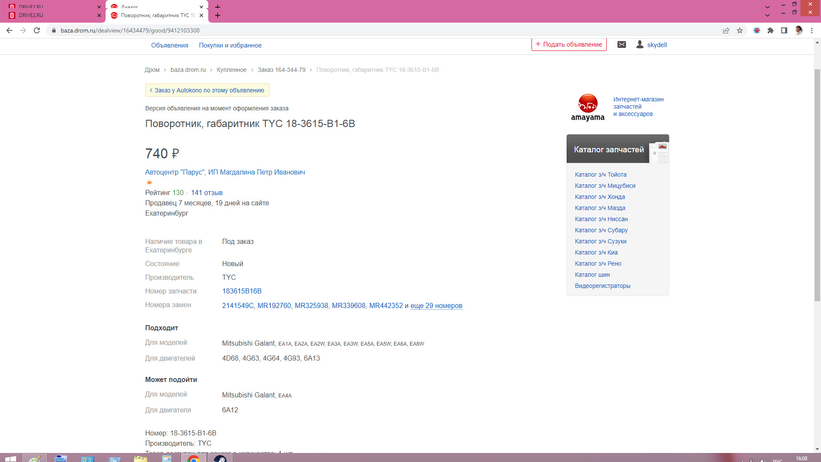821x462 pixels.
Task: Expand the 'еще 29 номеров' replacement numbers list
Action: [436, 305]
